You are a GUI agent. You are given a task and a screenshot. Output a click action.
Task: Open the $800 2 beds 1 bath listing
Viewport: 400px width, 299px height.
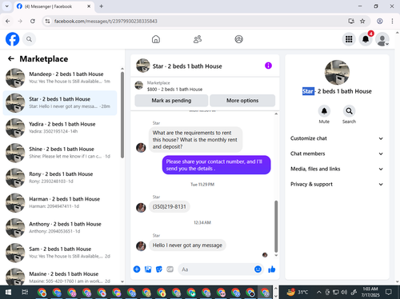[x=175, y=90]
